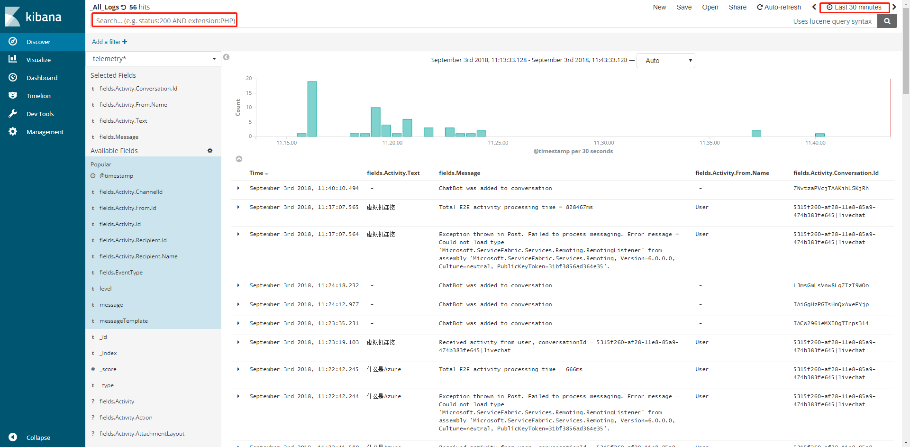Open the Last 30 minutes time picker
Image resolution: width=910 pixels, height=447 pixels.
[x=854, y=7]
